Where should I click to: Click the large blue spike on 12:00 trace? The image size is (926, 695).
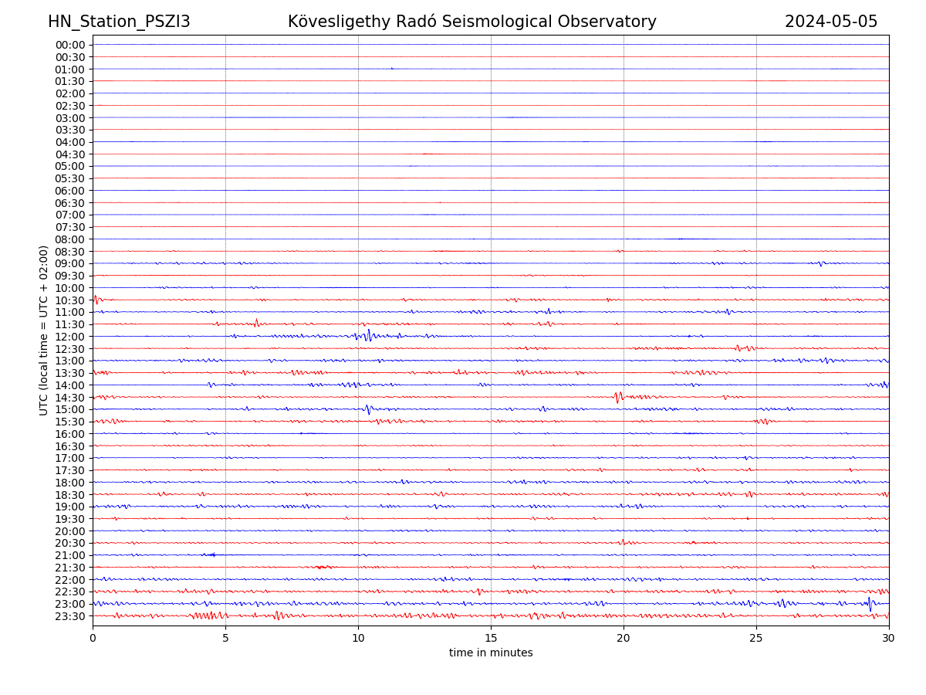point(368,335)
